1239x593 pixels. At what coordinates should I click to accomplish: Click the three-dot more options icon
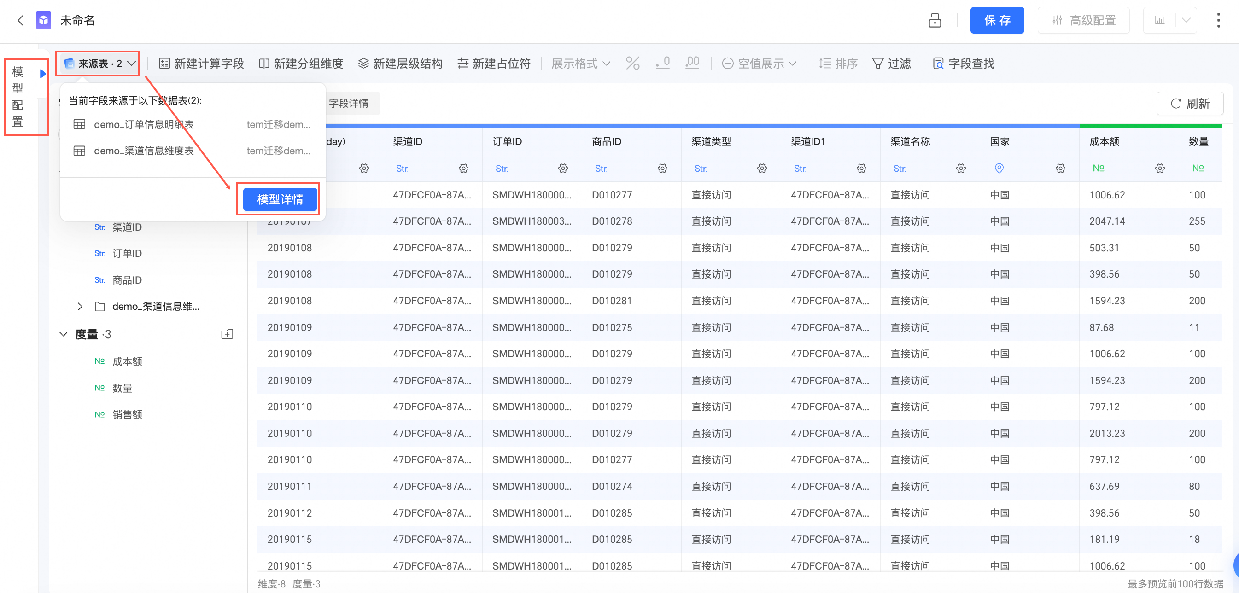point(1218,20)
